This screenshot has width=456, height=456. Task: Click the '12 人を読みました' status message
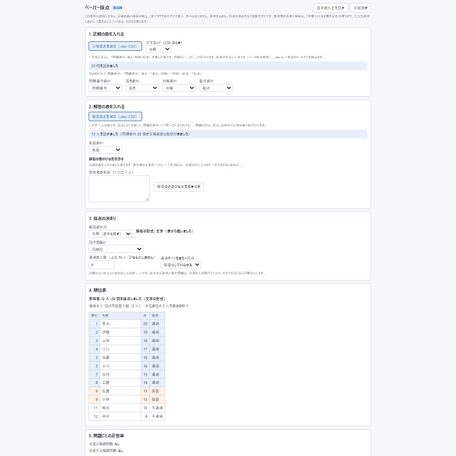[x=228, y=134]
